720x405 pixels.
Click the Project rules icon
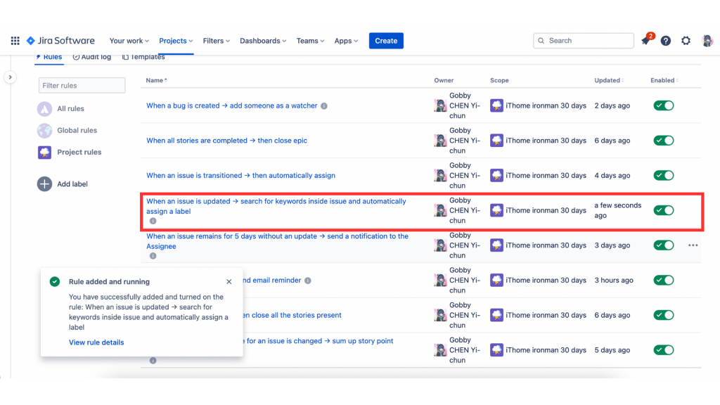point(44,152)
